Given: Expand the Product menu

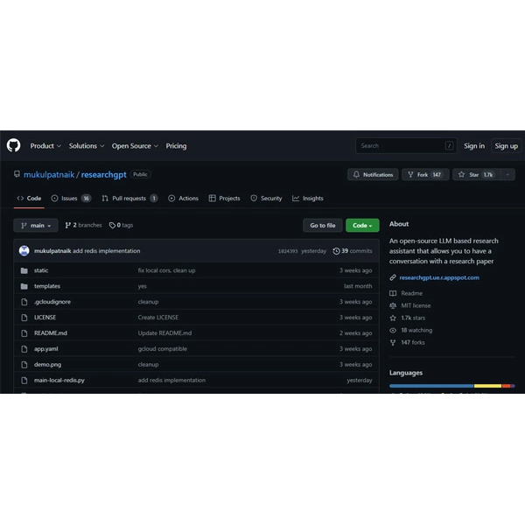Looking at the screenshot, I should pyautogui.click(x=45, y=146).
